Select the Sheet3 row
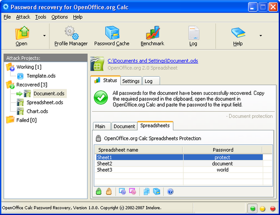Viewport: 280px width, 215px height. point(179,170)
